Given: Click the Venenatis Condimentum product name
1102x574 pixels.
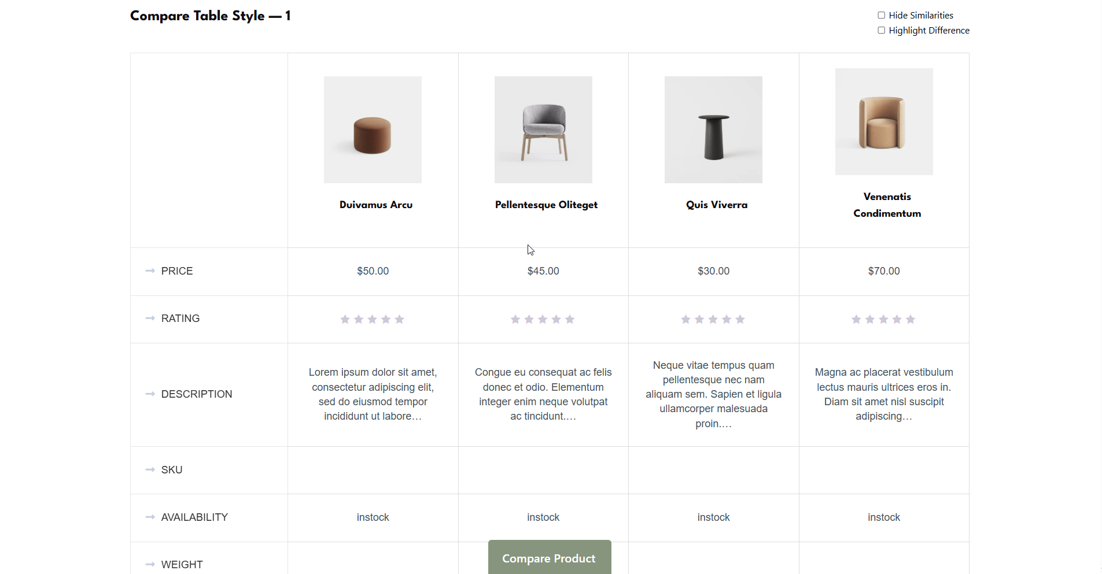Looking at the screenshot, I should [887, 205].
